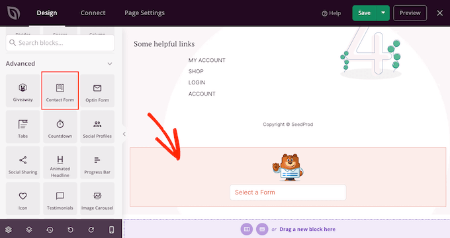Collapse the left sidebar panel arrow
This screenshot has width=450, height=238.
(124, 134)
